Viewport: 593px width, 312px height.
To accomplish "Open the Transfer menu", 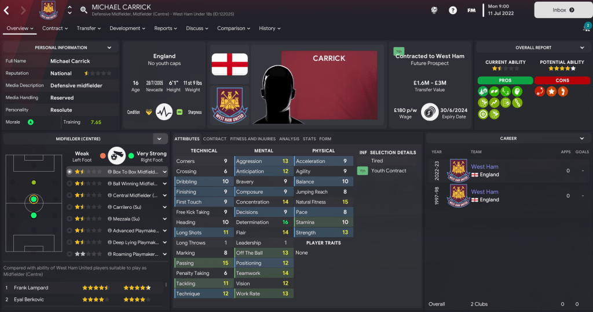I will [x=89, y=28].
